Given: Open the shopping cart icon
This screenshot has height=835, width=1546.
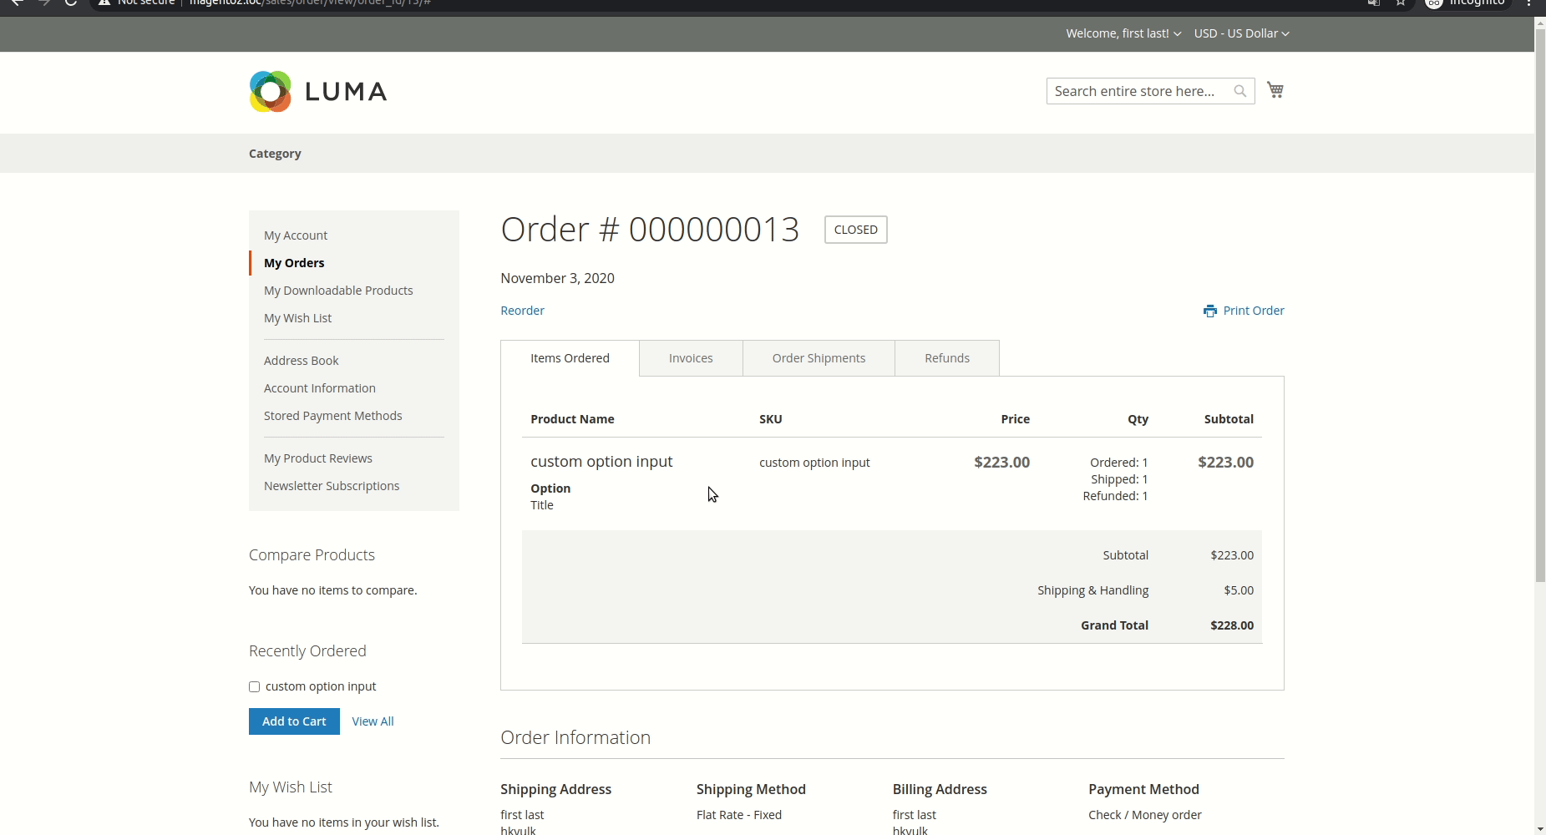Looking at the screenshot, I should pos(1275,89).
